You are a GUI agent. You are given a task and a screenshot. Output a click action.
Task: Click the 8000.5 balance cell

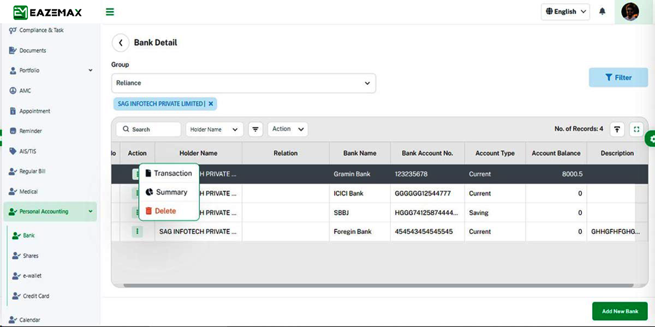pyautogui.click(x=556, y=174)
